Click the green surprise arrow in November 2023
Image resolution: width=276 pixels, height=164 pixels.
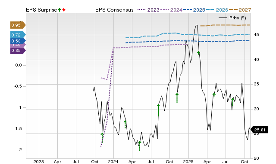click(x=102, y=137)
